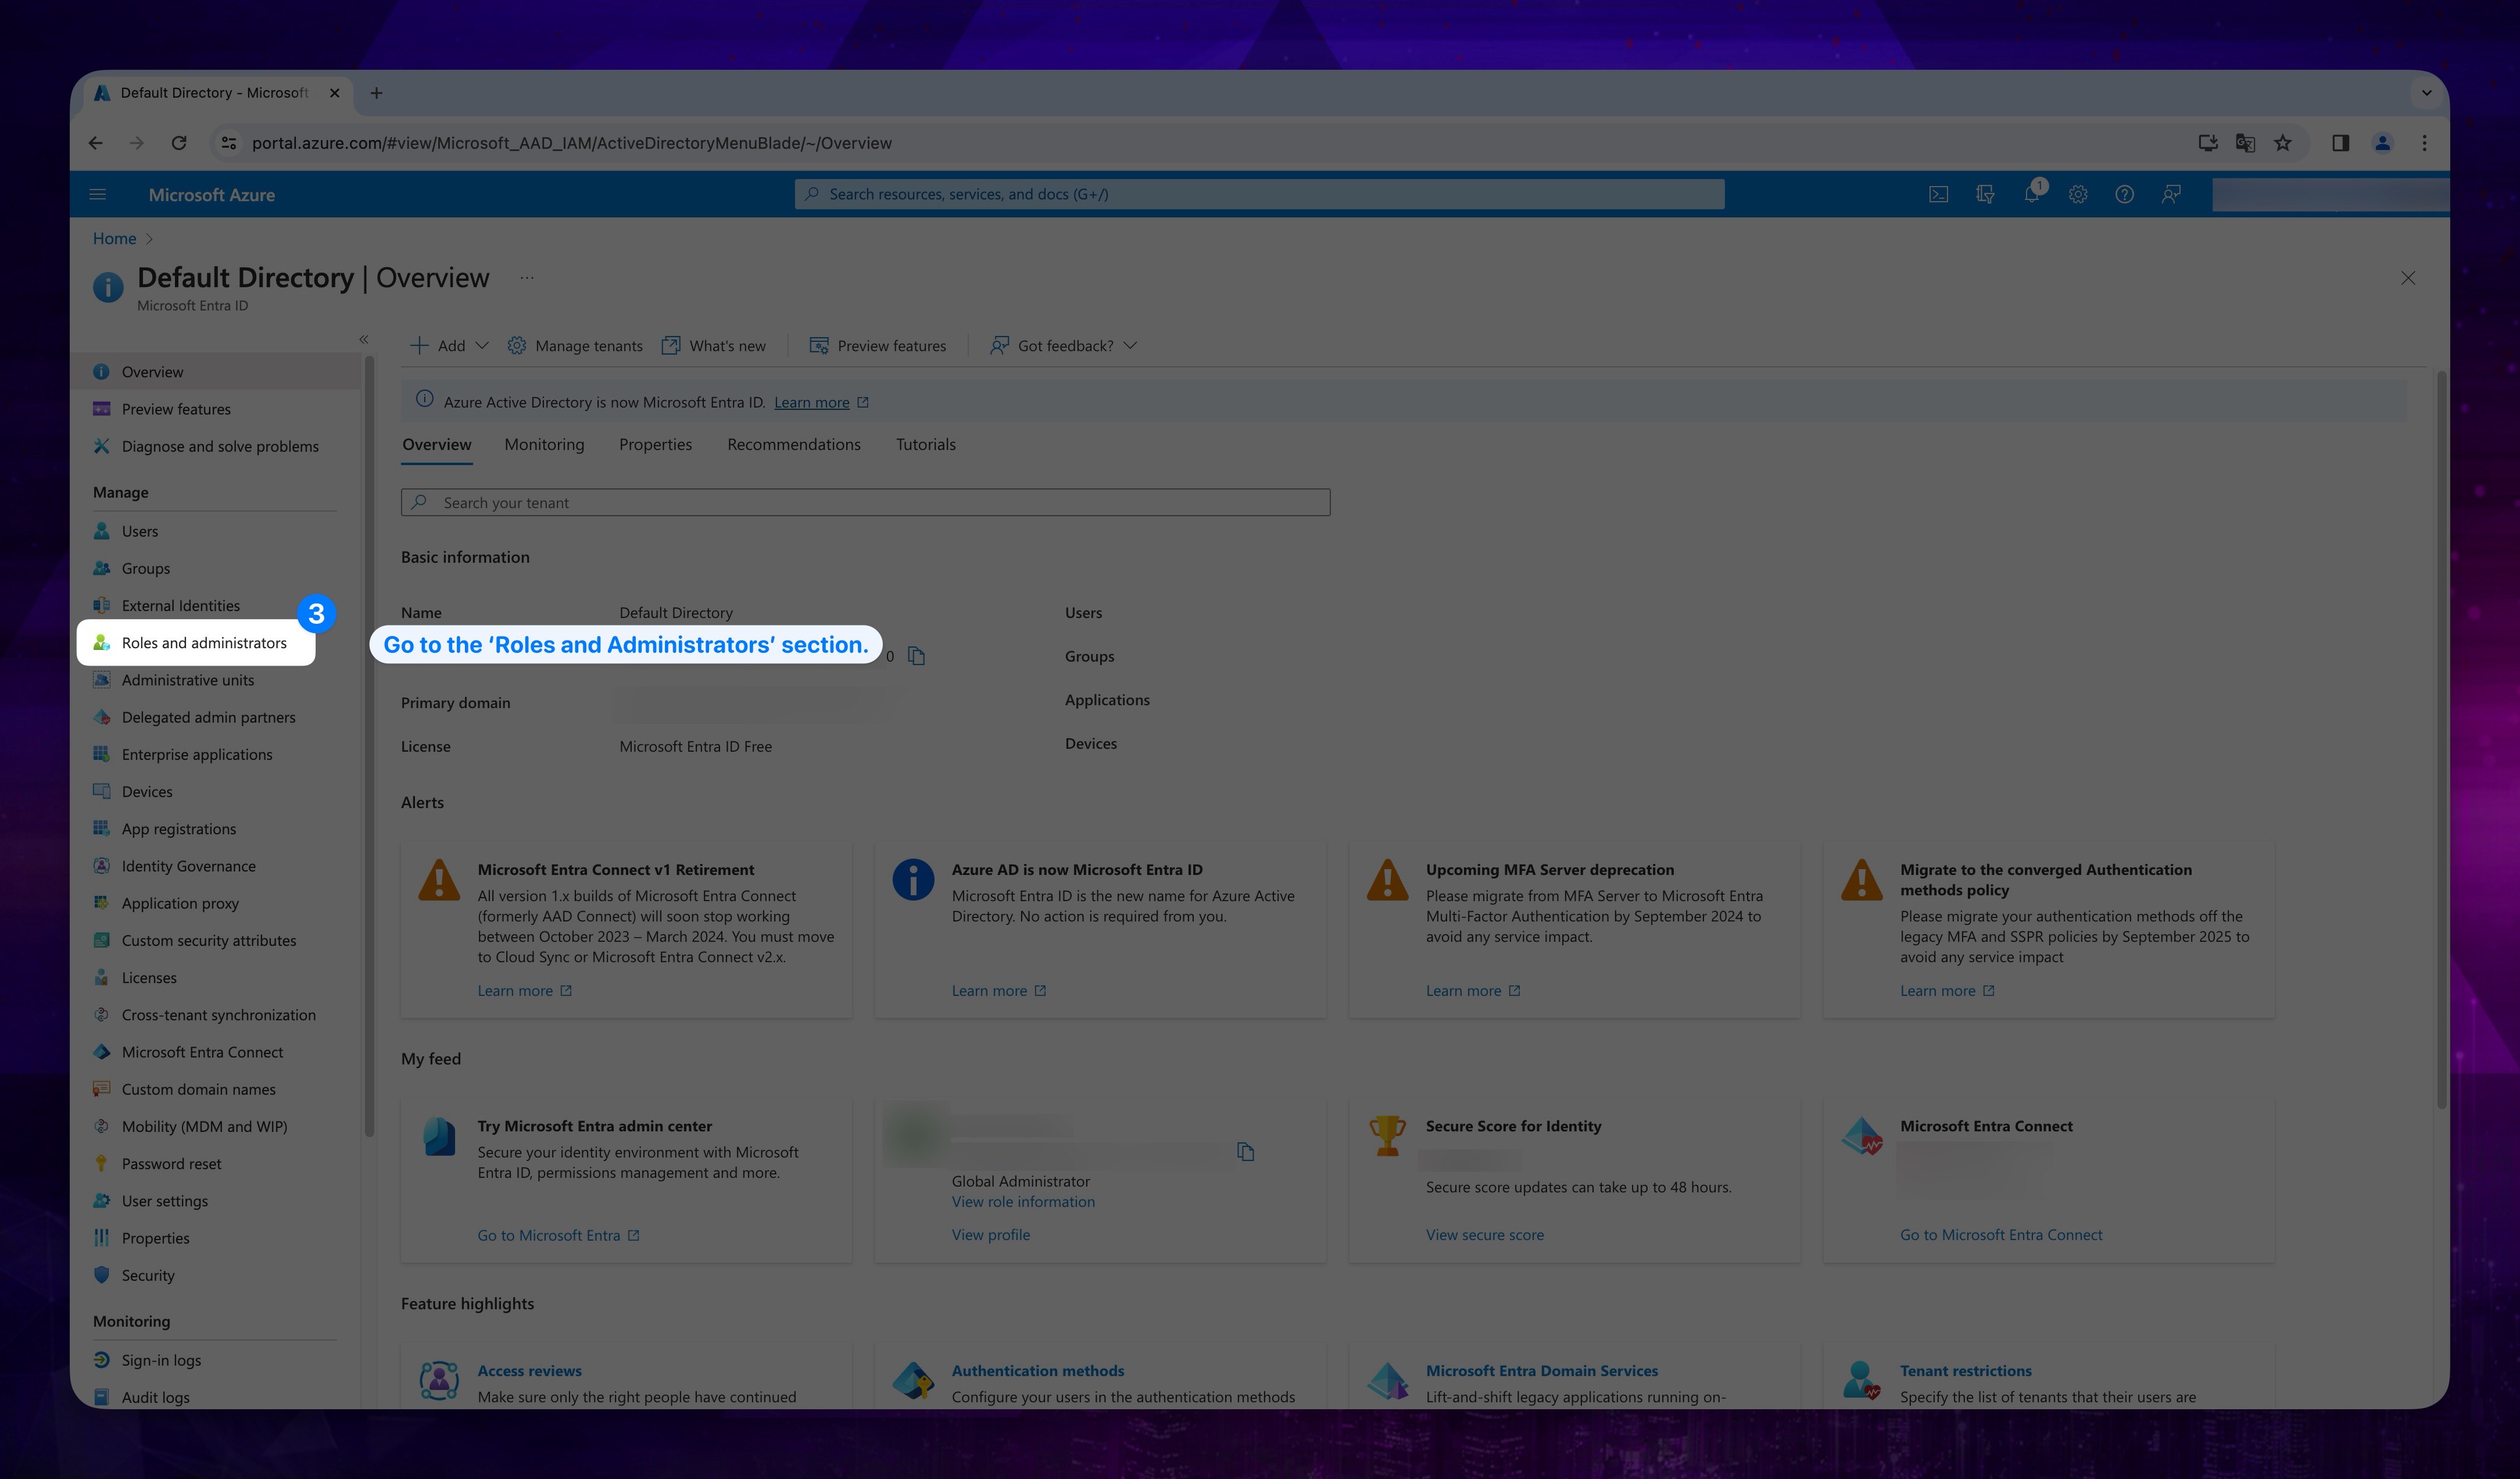Open What's new from the toolbar
This screenshot has height=1479, width=2520.
[714, 345]
